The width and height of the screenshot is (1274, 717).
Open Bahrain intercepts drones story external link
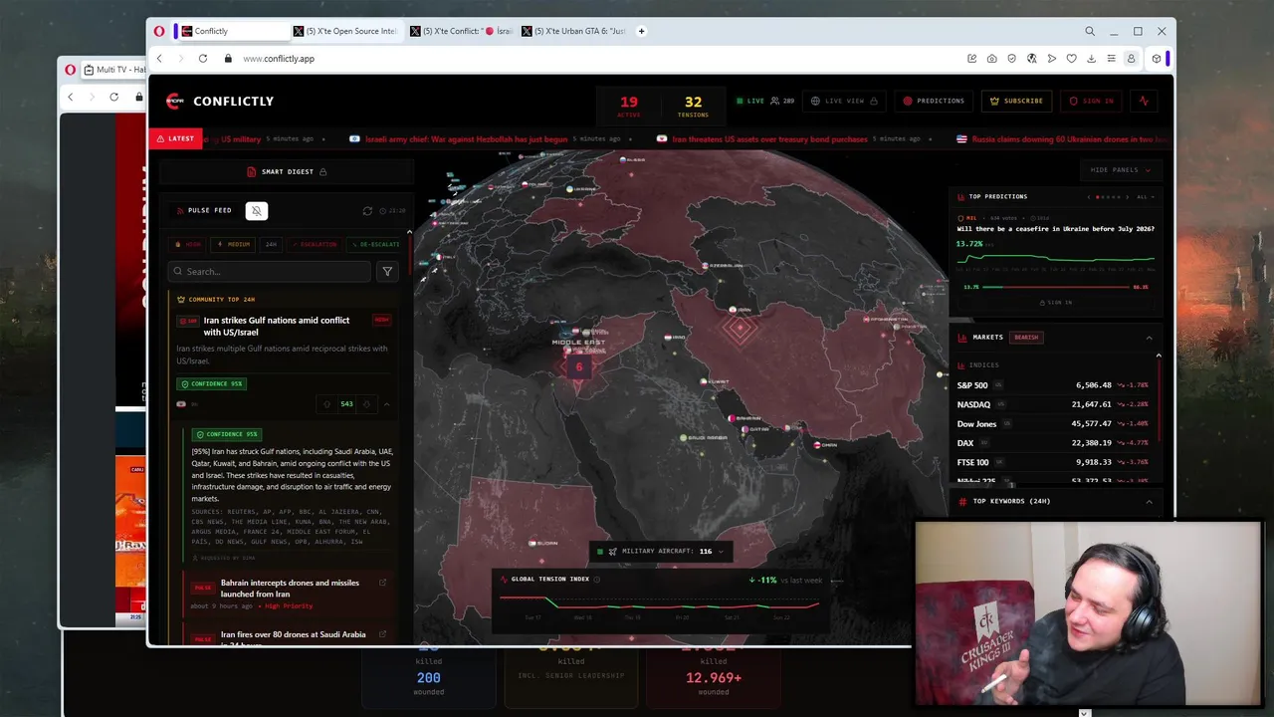pyautogui.click(x=382, y=583)
